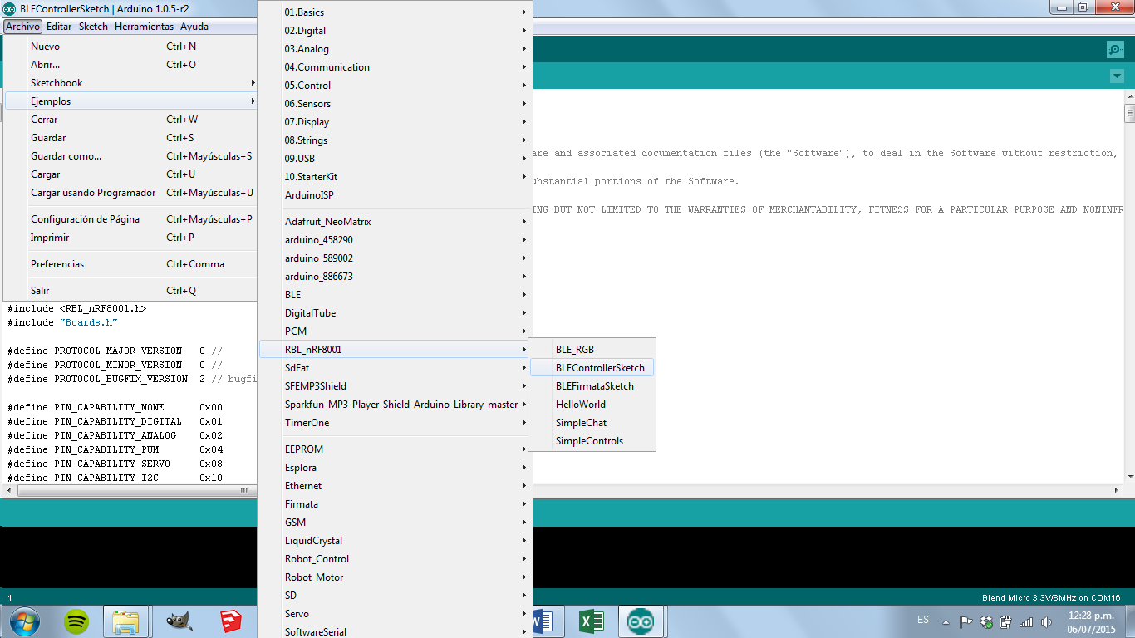Open Spotify from the taskbar

77,621
